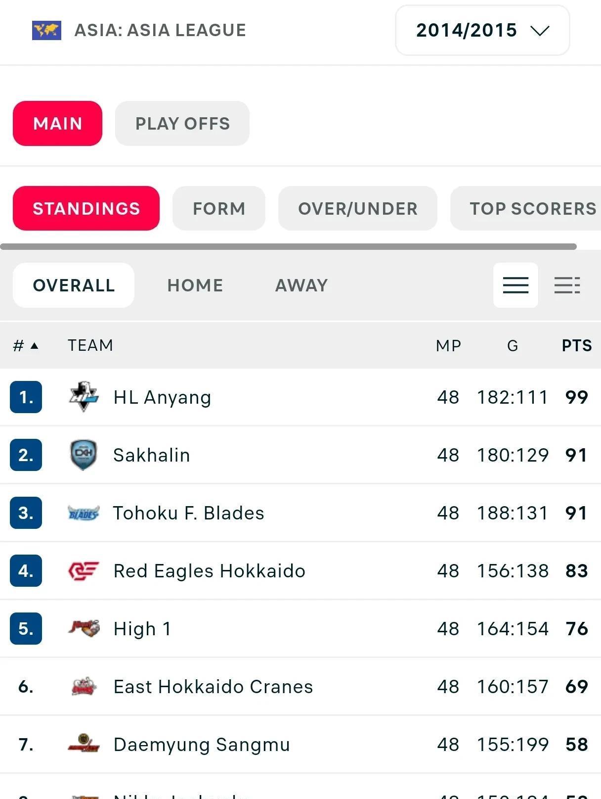Click Red Eagles Hokkaido logo
601x799 pixels.
[84, 571]
